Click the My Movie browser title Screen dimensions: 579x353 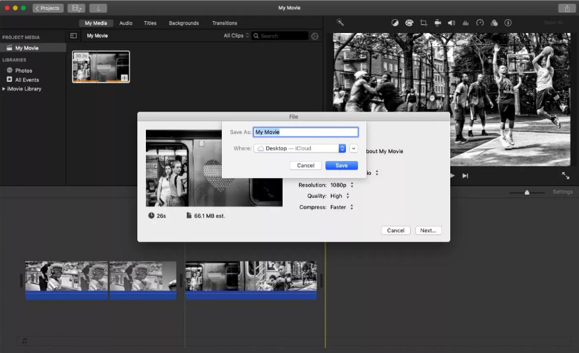coord(98,36)
